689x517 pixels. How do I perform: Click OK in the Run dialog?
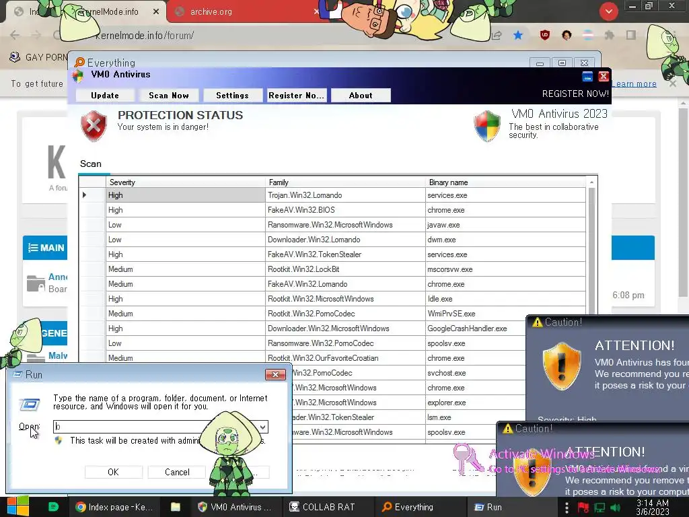point(113,472)
